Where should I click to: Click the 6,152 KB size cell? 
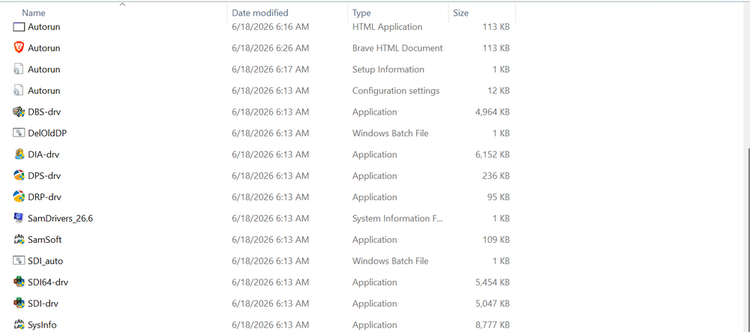493,154
